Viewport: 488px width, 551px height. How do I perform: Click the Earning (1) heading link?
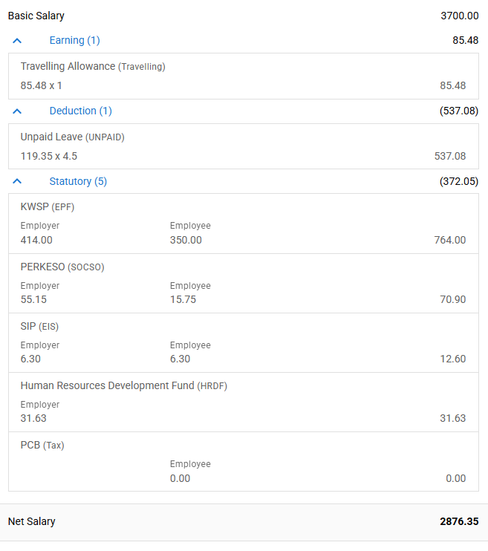coord(74,40)
